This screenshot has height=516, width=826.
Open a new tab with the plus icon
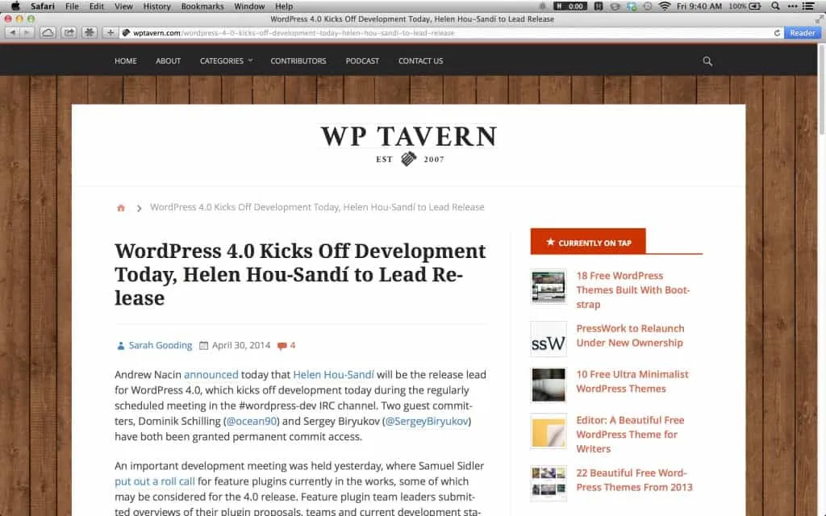tap(110, 32)
